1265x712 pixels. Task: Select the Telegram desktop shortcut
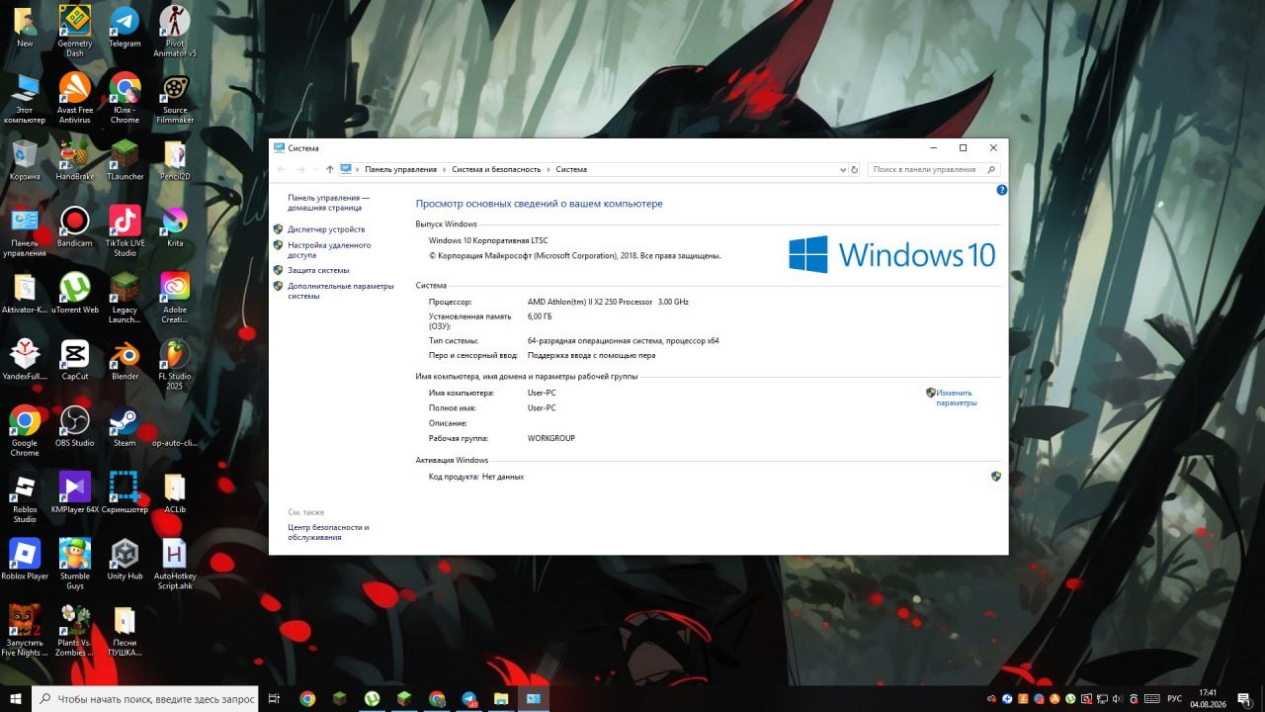coord(125,28)
